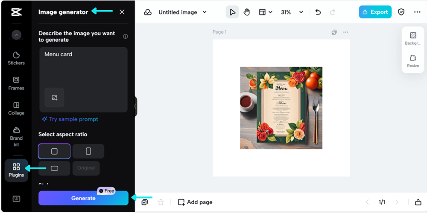
Task: Open the Plugins panel
Action: point(16,170)
